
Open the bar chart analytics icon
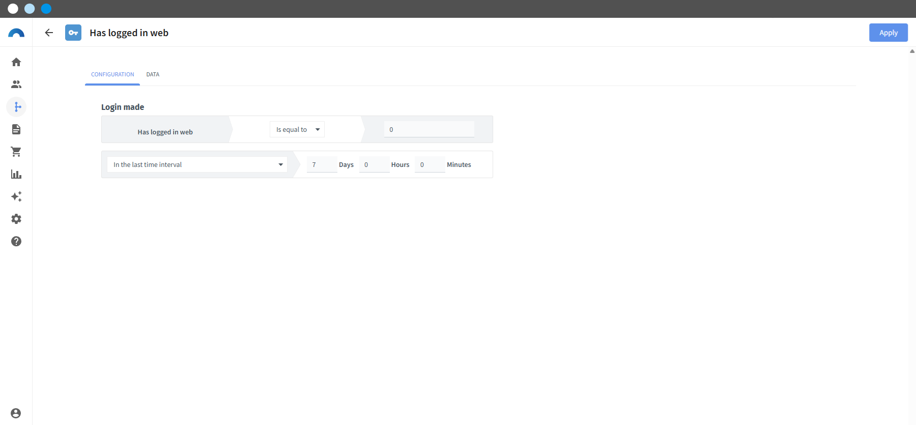click(x=16, y=174)
